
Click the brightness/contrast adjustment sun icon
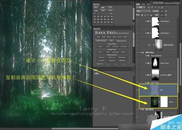tap(149, 45)
